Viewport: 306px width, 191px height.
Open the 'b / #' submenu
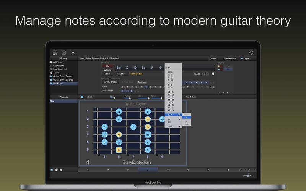[173, 115]
